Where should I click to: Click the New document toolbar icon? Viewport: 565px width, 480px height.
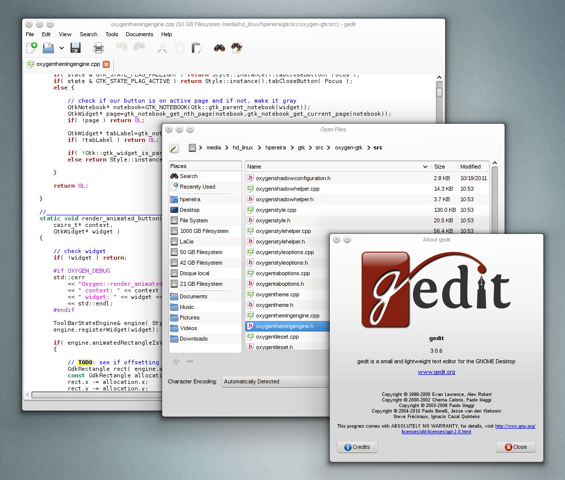[x=32, y=47]
